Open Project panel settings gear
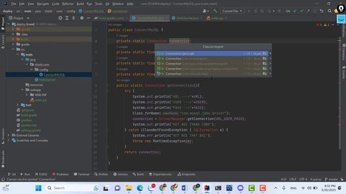Viewport: 346px width, 194px height. (x=82, y=18)
